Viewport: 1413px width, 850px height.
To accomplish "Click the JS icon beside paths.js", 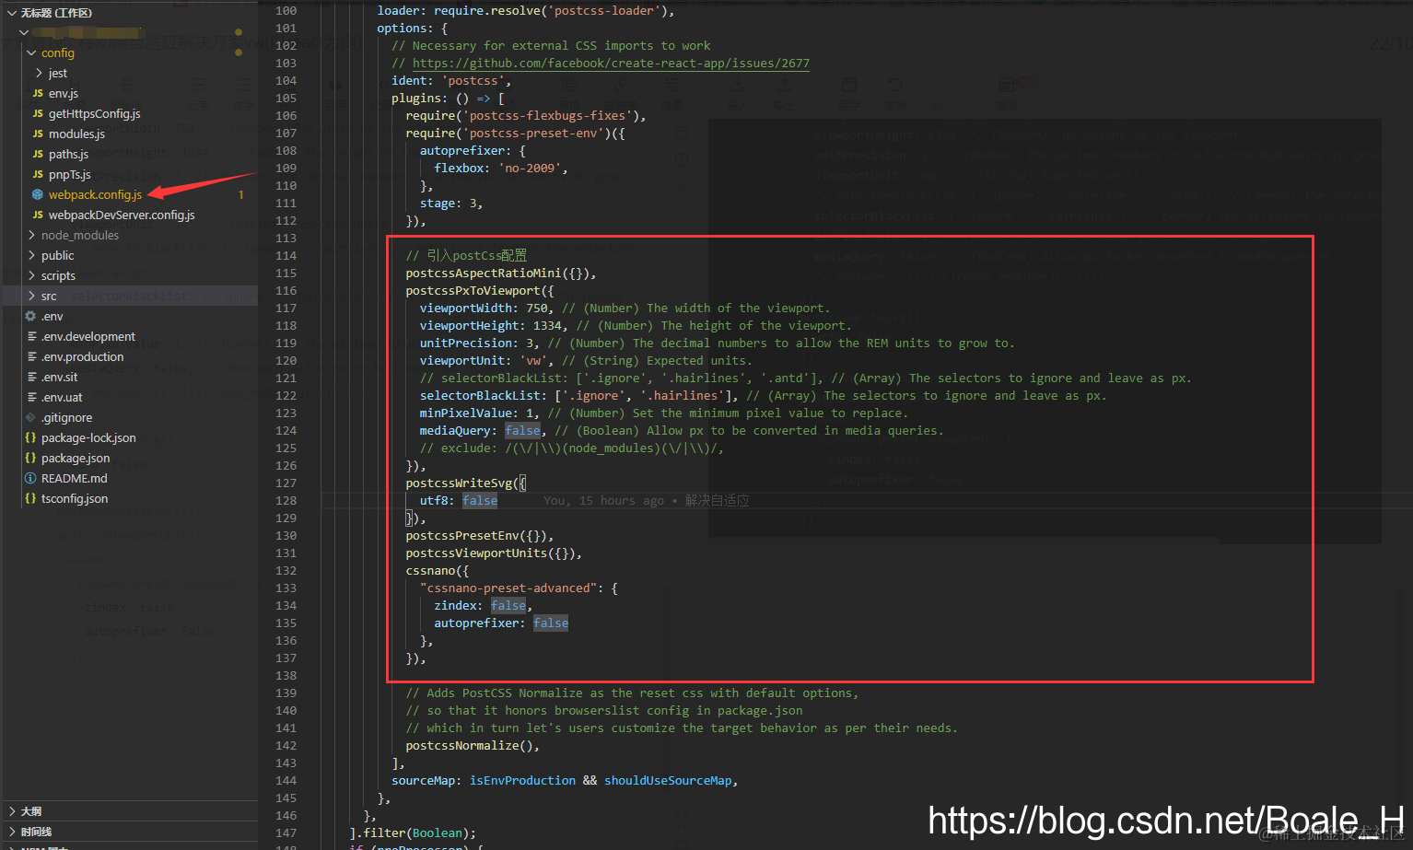I will pos(38,154).
